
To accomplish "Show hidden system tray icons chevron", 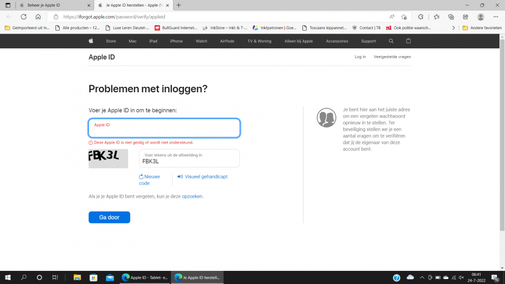I will click(x=422, y=277).
